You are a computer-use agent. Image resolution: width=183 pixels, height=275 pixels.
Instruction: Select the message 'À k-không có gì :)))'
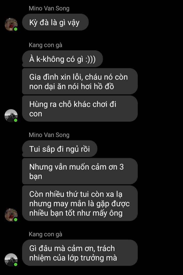click(62, 59)
